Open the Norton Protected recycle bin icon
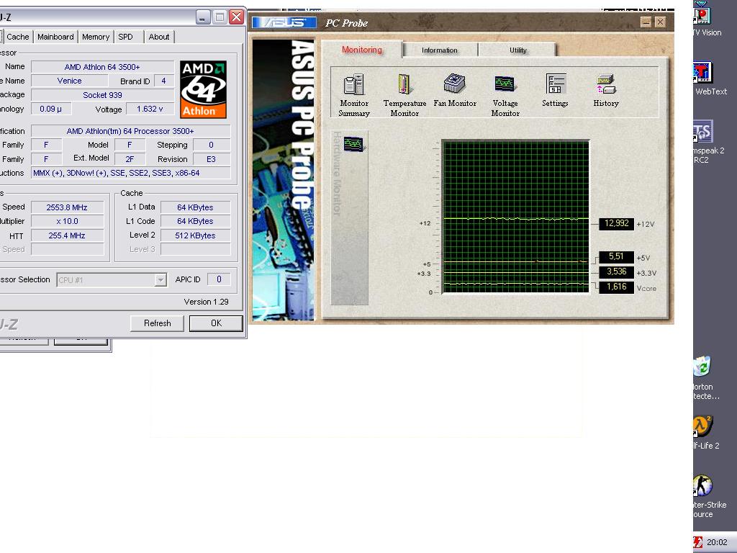The width and height of the screenshot is (737, 553). pos(705,379)
